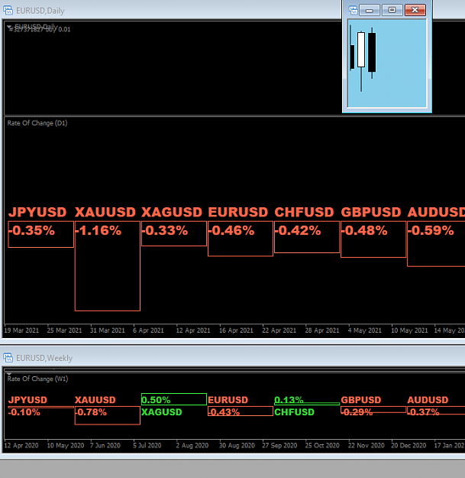Click the 12 Apr 2020 date on the Weekly axis

(21, 446)
